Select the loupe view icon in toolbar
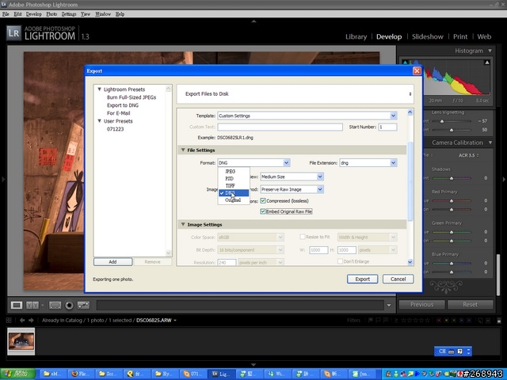507x380 pixels. (x=17, y=305)
